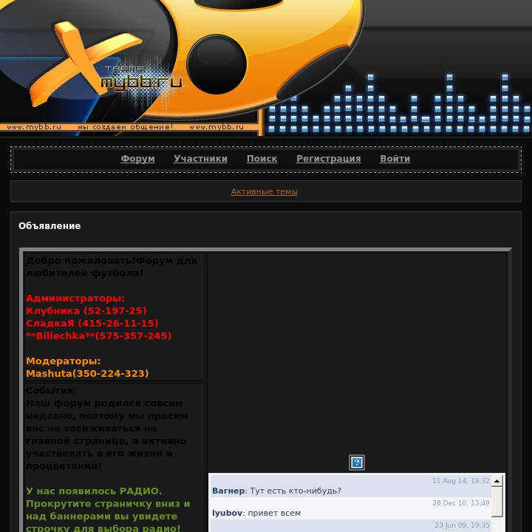Click the 'У нас появилось РАДИО.' announcement text
This screenshot has width=532, height=532.
click(94, 491)
